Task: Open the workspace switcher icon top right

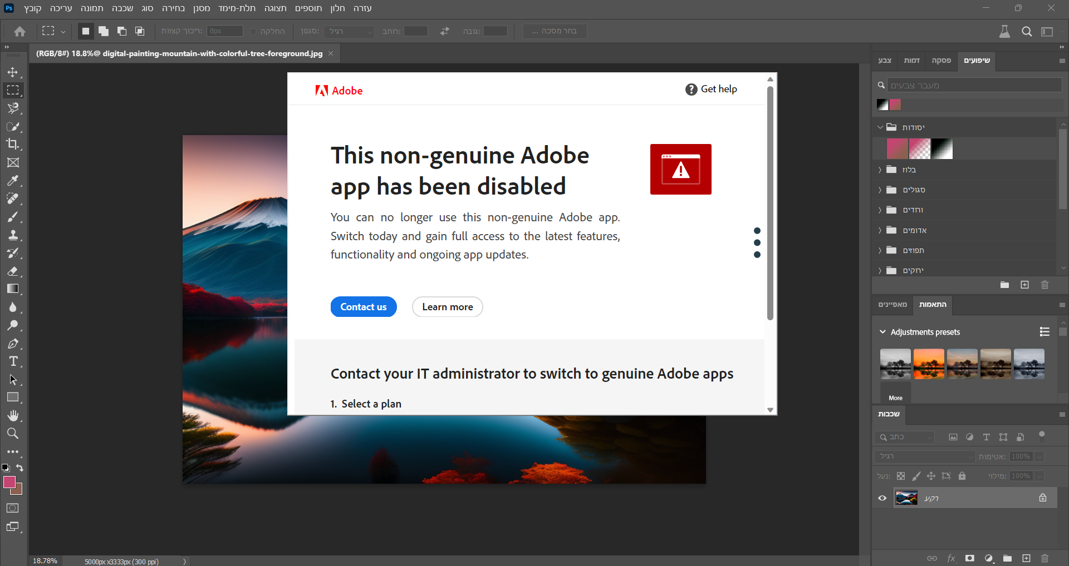Action: coord(1047,32)
